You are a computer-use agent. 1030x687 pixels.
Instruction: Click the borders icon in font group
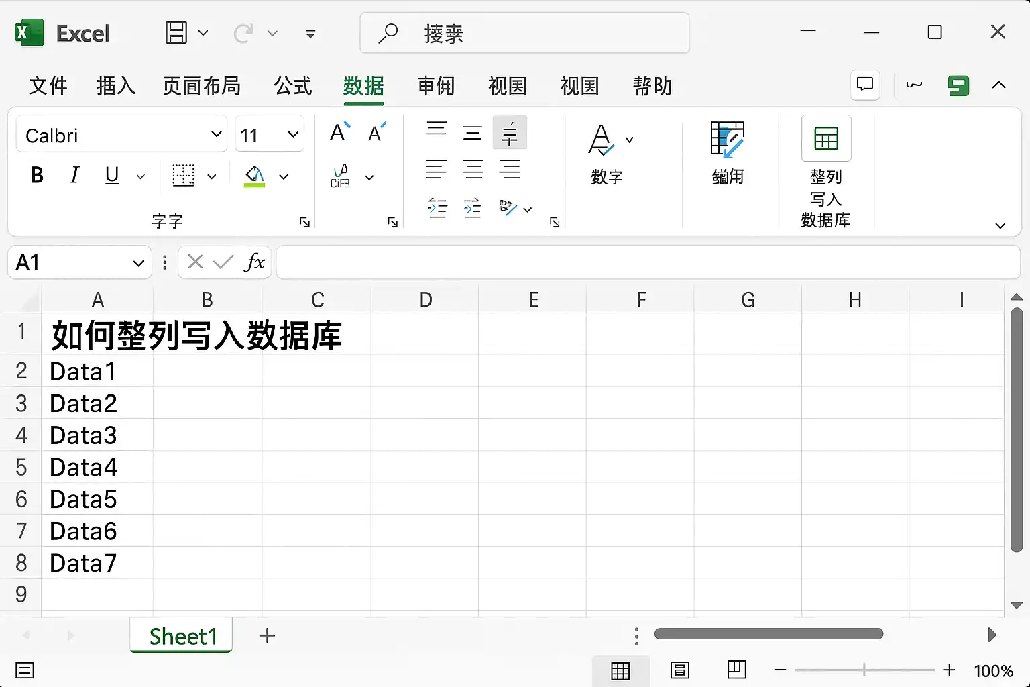[183, 176]
